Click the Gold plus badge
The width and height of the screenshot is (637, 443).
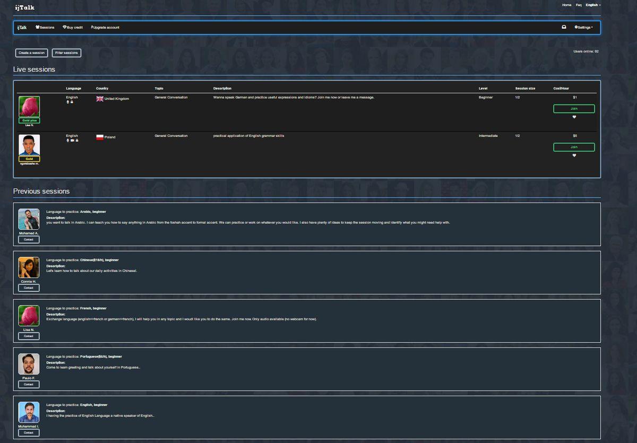pos(29,120)
